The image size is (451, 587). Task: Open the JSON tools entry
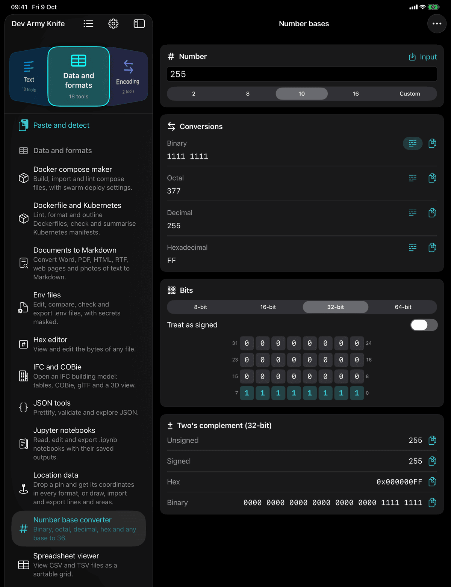[x=79, y=407]
